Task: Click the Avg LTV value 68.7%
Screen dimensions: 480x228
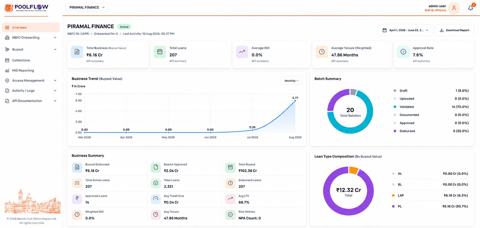Action: click(x=244, y=202)
